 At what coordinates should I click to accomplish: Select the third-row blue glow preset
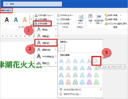[61, 75]
